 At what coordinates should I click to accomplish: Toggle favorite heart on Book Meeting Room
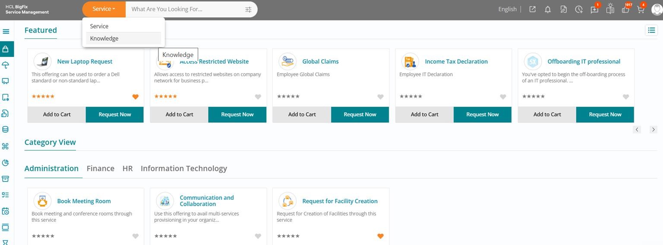(x=135, y=236)
